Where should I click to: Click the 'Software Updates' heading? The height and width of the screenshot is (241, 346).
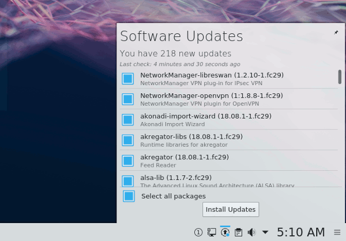tap(182, 36)
